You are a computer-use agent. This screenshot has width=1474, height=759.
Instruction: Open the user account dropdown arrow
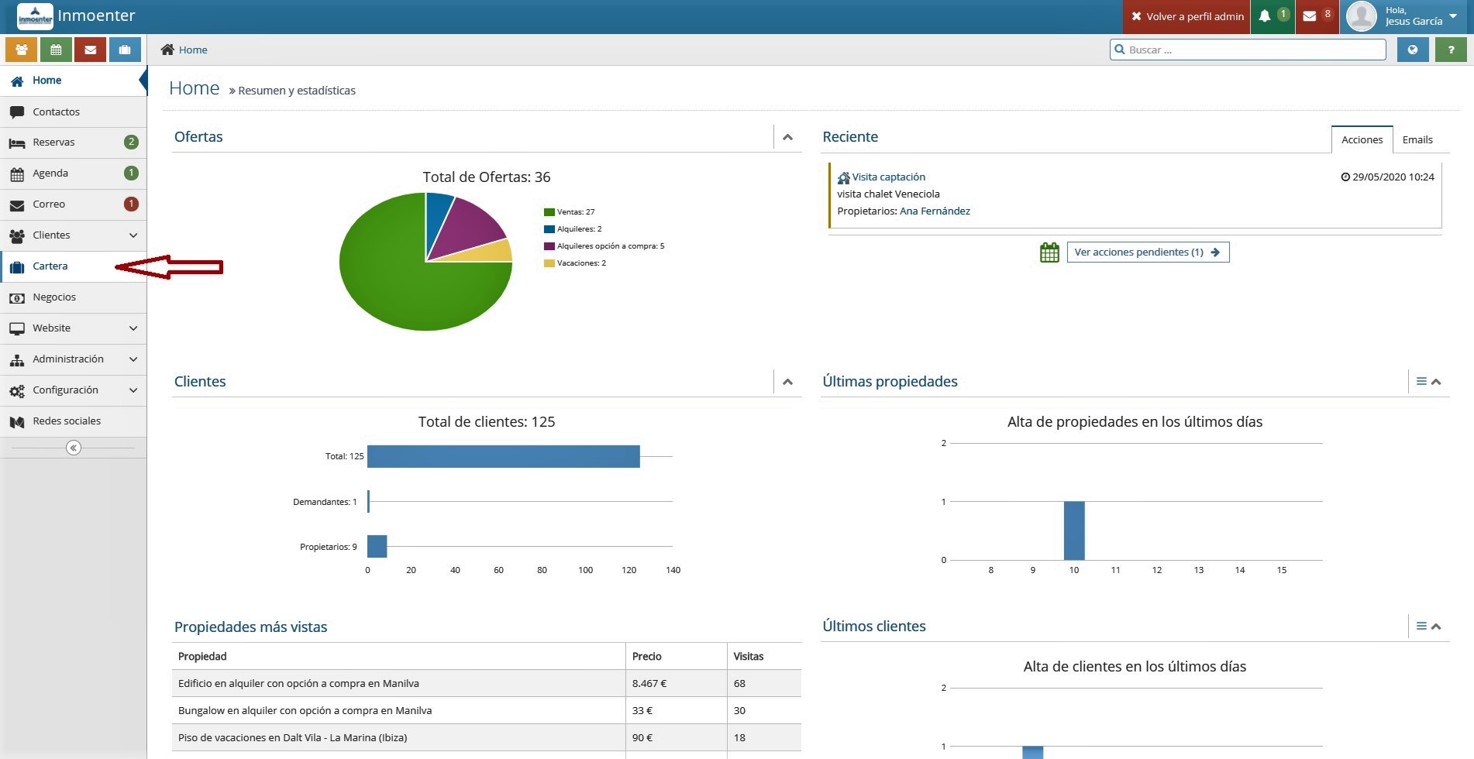pyautogui.click(x=1453, y=16)
